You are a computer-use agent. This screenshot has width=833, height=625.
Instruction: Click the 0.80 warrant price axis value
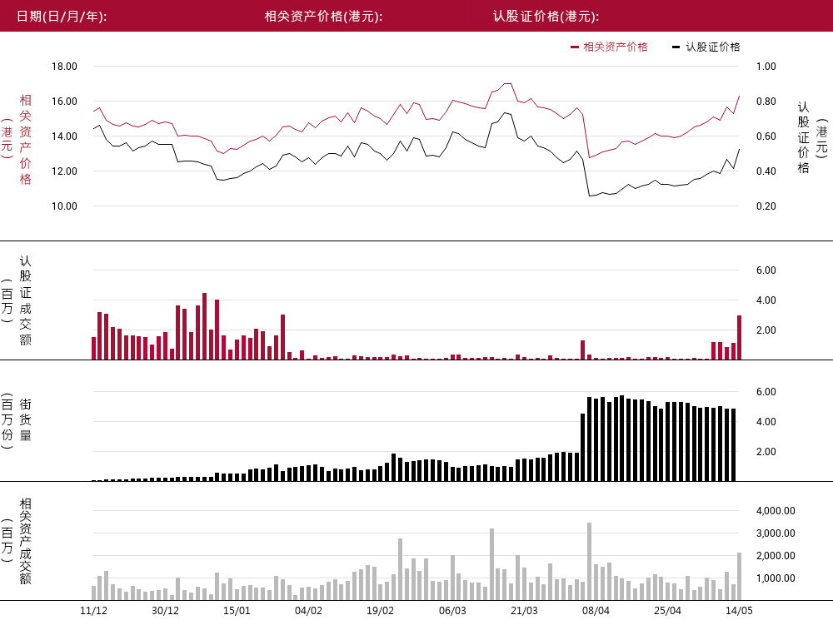766,102
